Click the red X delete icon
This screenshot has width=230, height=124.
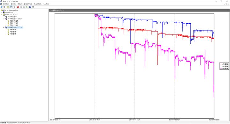pos(18,7)
